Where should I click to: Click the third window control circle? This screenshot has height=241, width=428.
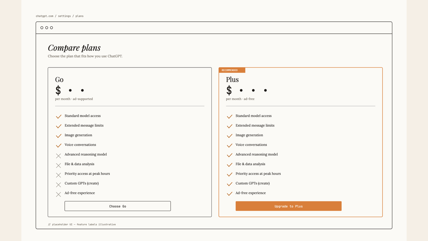(x=51, y=27)
